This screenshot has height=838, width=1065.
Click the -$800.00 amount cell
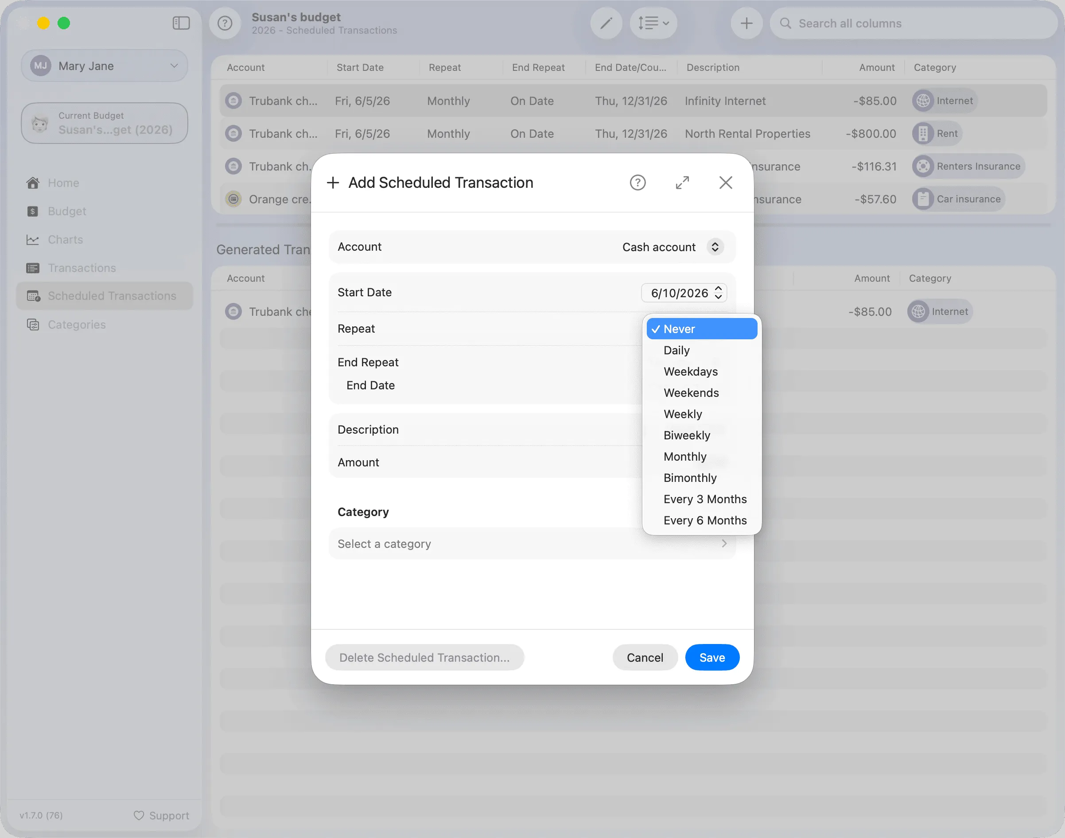871,133
